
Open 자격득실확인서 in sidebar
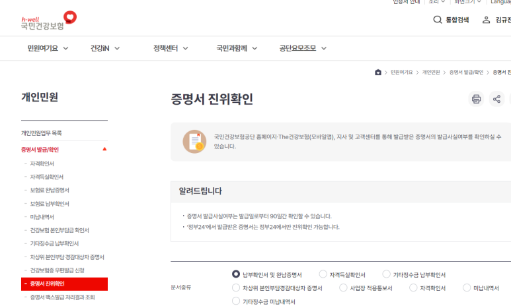coord(46,177)
